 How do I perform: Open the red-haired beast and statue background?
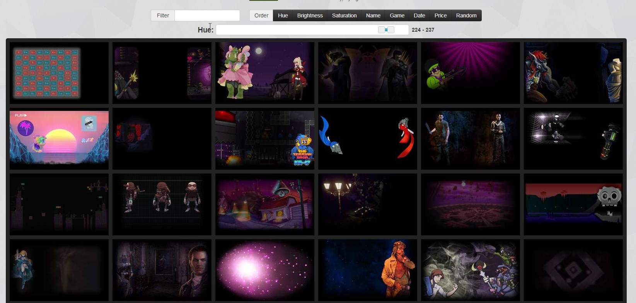coord(573,73)
